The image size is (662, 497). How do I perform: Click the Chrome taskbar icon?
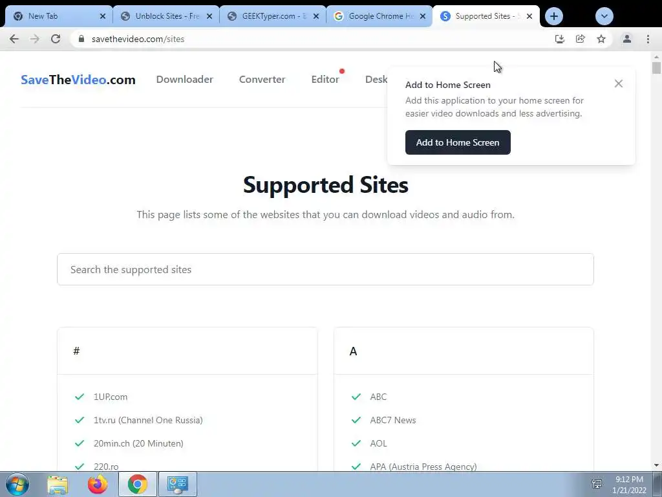point(137,484)
